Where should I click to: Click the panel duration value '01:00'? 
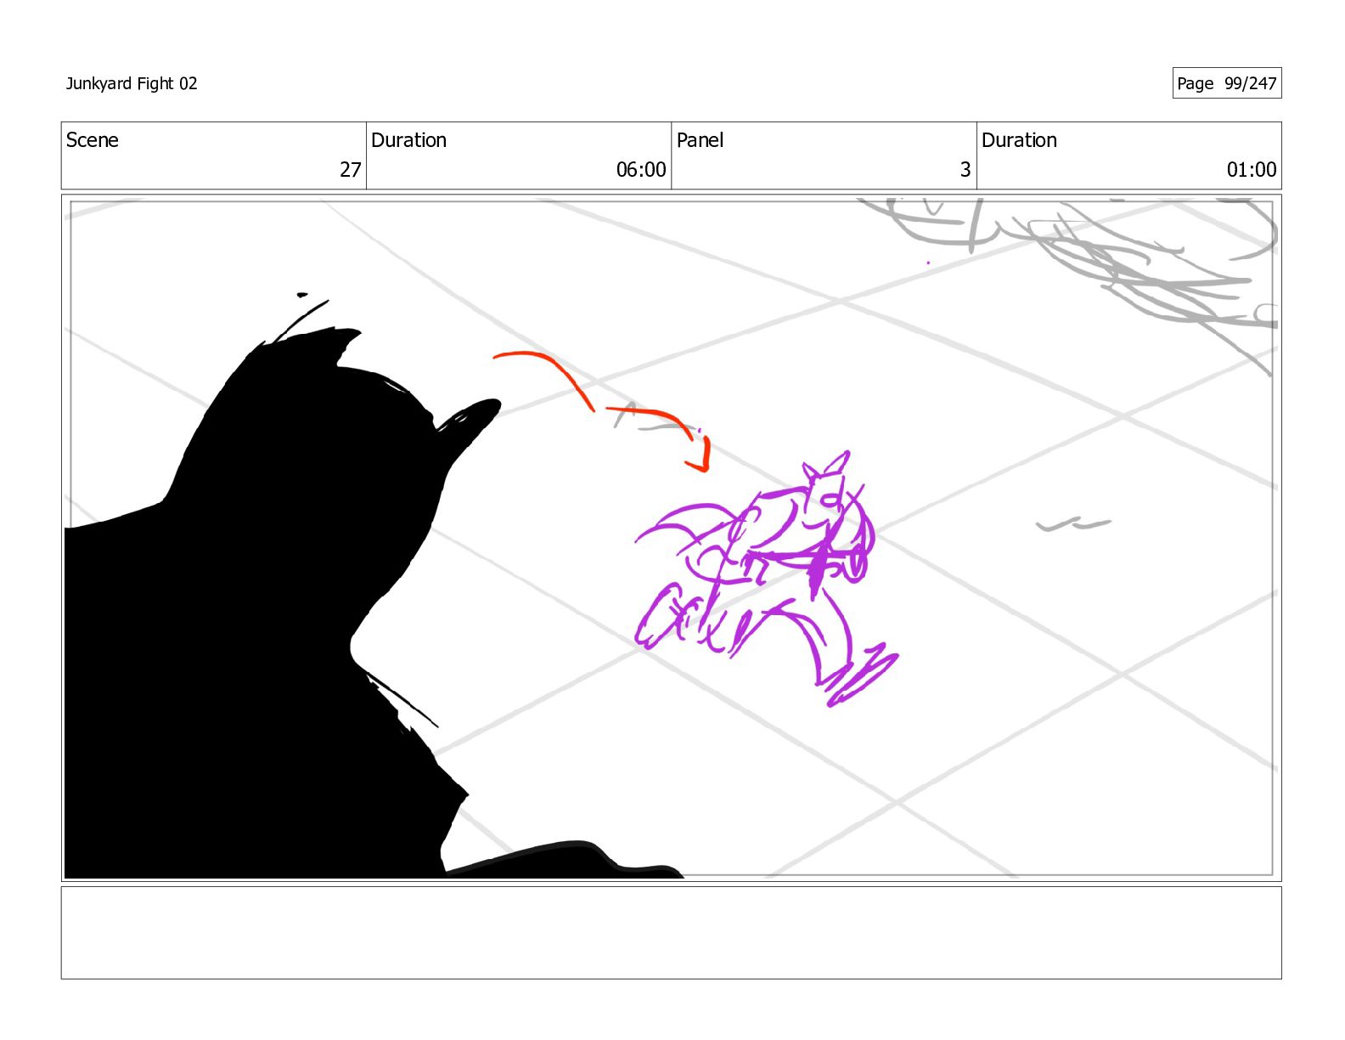pyautogui.click(x=1251, y=170)
